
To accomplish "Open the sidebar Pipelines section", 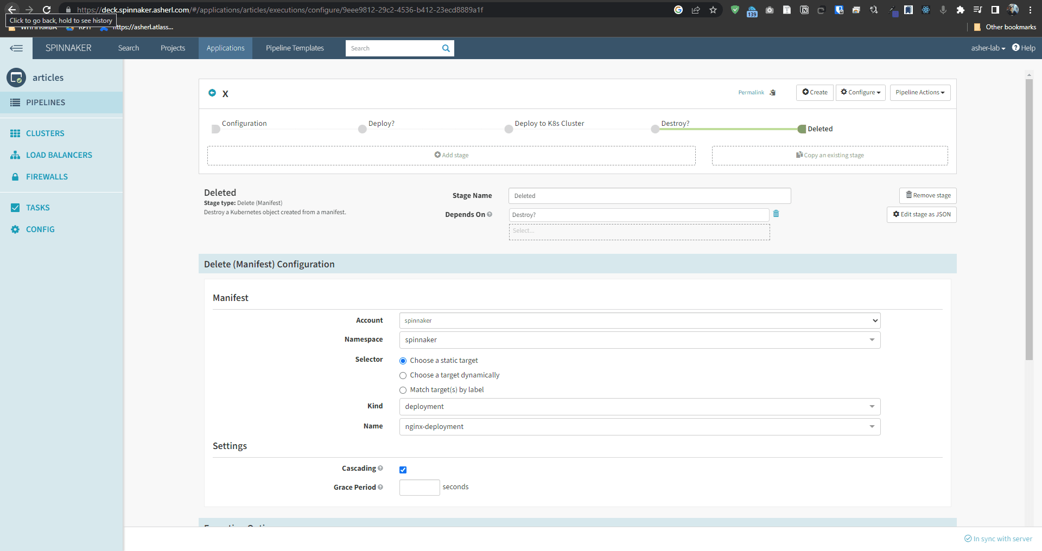I will [x=47, y=102].
